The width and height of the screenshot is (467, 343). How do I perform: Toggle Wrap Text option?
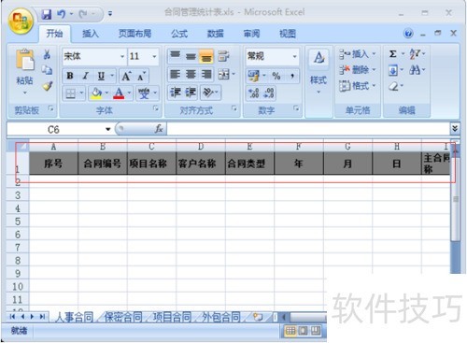pos(223,56)
